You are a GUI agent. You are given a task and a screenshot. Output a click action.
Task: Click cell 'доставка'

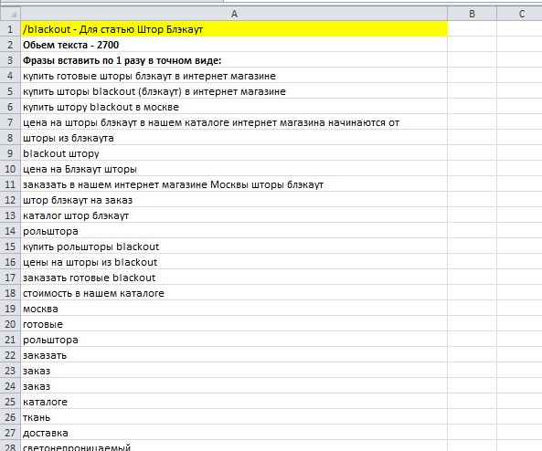[x=234, y=433]
